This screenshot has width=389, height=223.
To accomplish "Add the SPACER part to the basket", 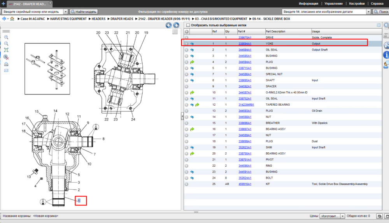I will [x=187, y=87].
